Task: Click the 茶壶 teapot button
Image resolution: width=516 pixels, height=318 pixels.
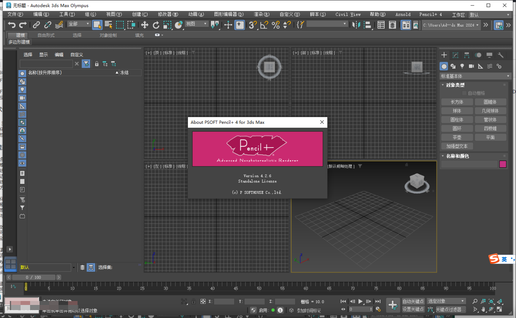Action: click(x=457, y=137)
